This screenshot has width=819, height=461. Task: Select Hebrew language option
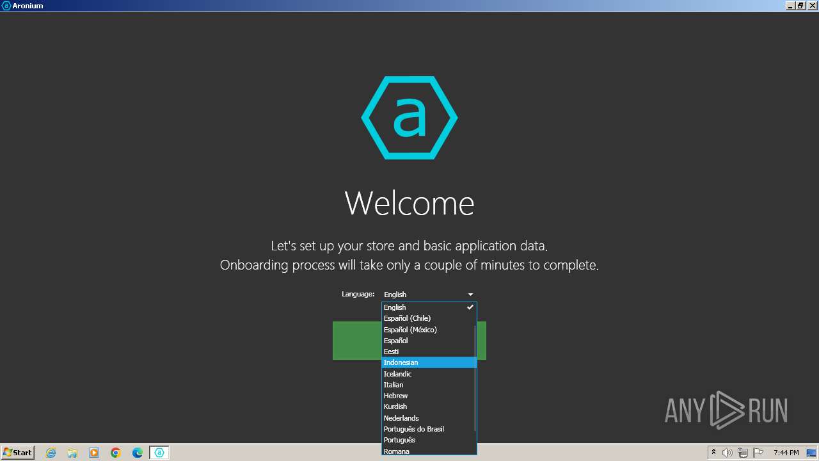click(429, 396)
